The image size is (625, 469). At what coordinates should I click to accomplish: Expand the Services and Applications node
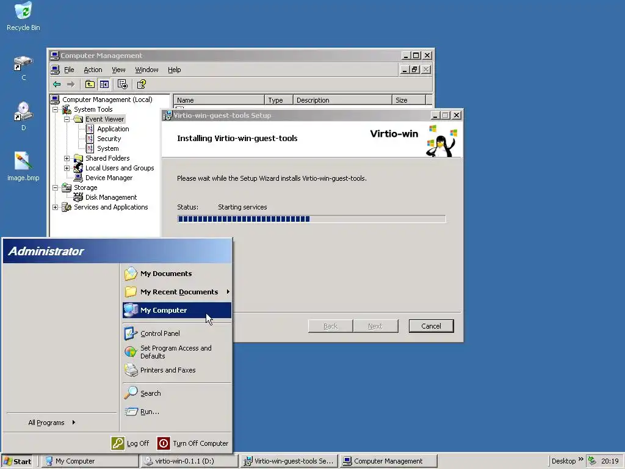[x=56, y=208]
